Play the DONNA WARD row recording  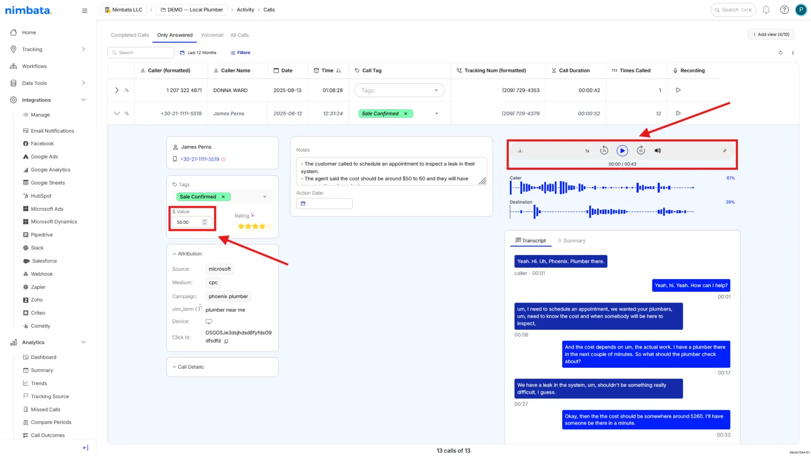point(678,90)
